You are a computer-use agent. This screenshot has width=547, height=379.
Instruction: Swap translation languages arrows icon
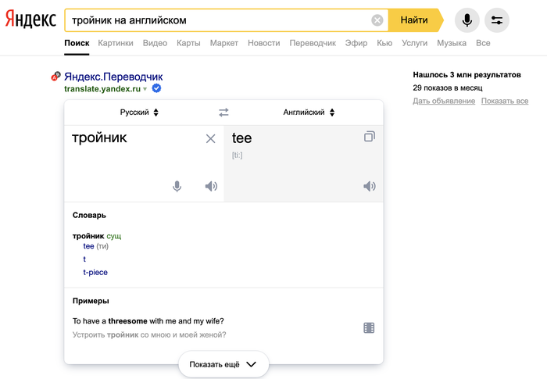[x=224, y=113]
